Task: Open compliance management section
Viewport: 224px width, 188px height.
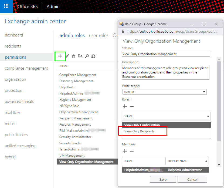Action: click(x=26, y=68)
